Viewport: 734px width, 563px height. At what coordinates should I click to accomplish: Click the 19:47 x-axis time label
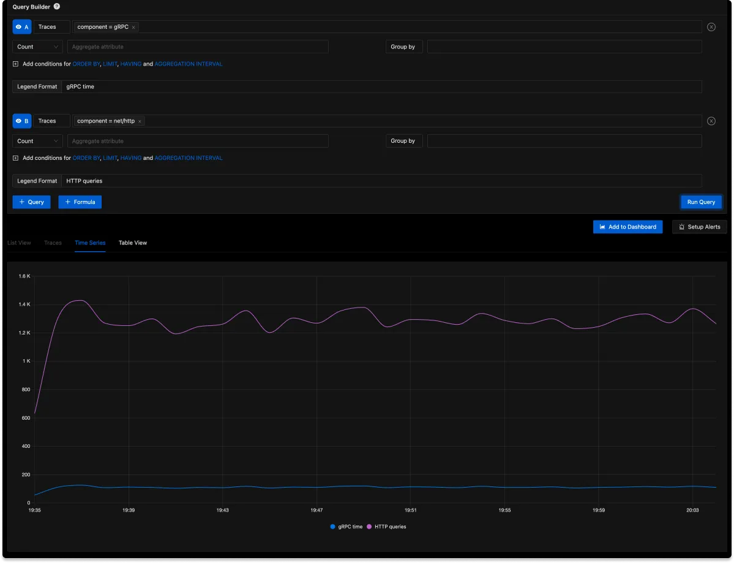[316, 510]
